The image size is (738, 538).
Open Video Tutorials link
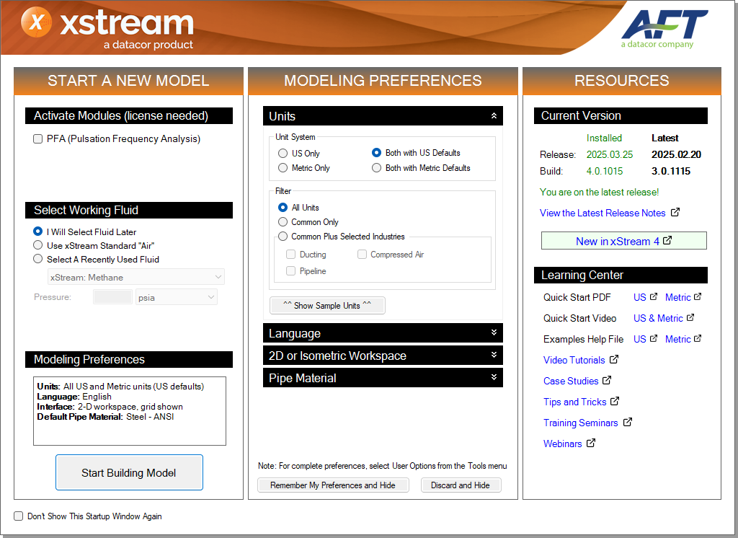574,360
